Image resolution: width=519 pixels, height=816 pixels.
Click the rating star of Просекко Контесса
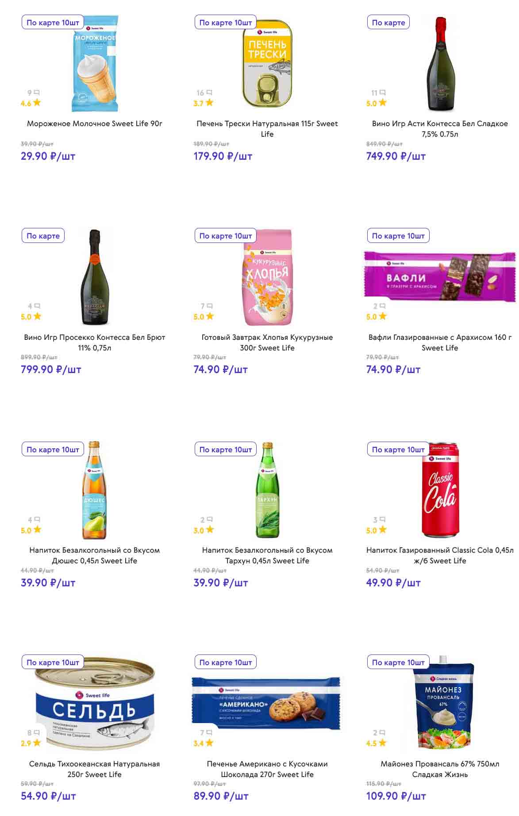tap(37, 316)
